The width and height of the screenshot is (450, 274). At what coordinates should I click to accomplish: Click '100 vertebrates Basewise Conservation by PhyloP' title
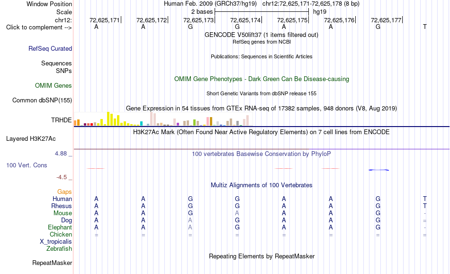(x=261, y=154)
